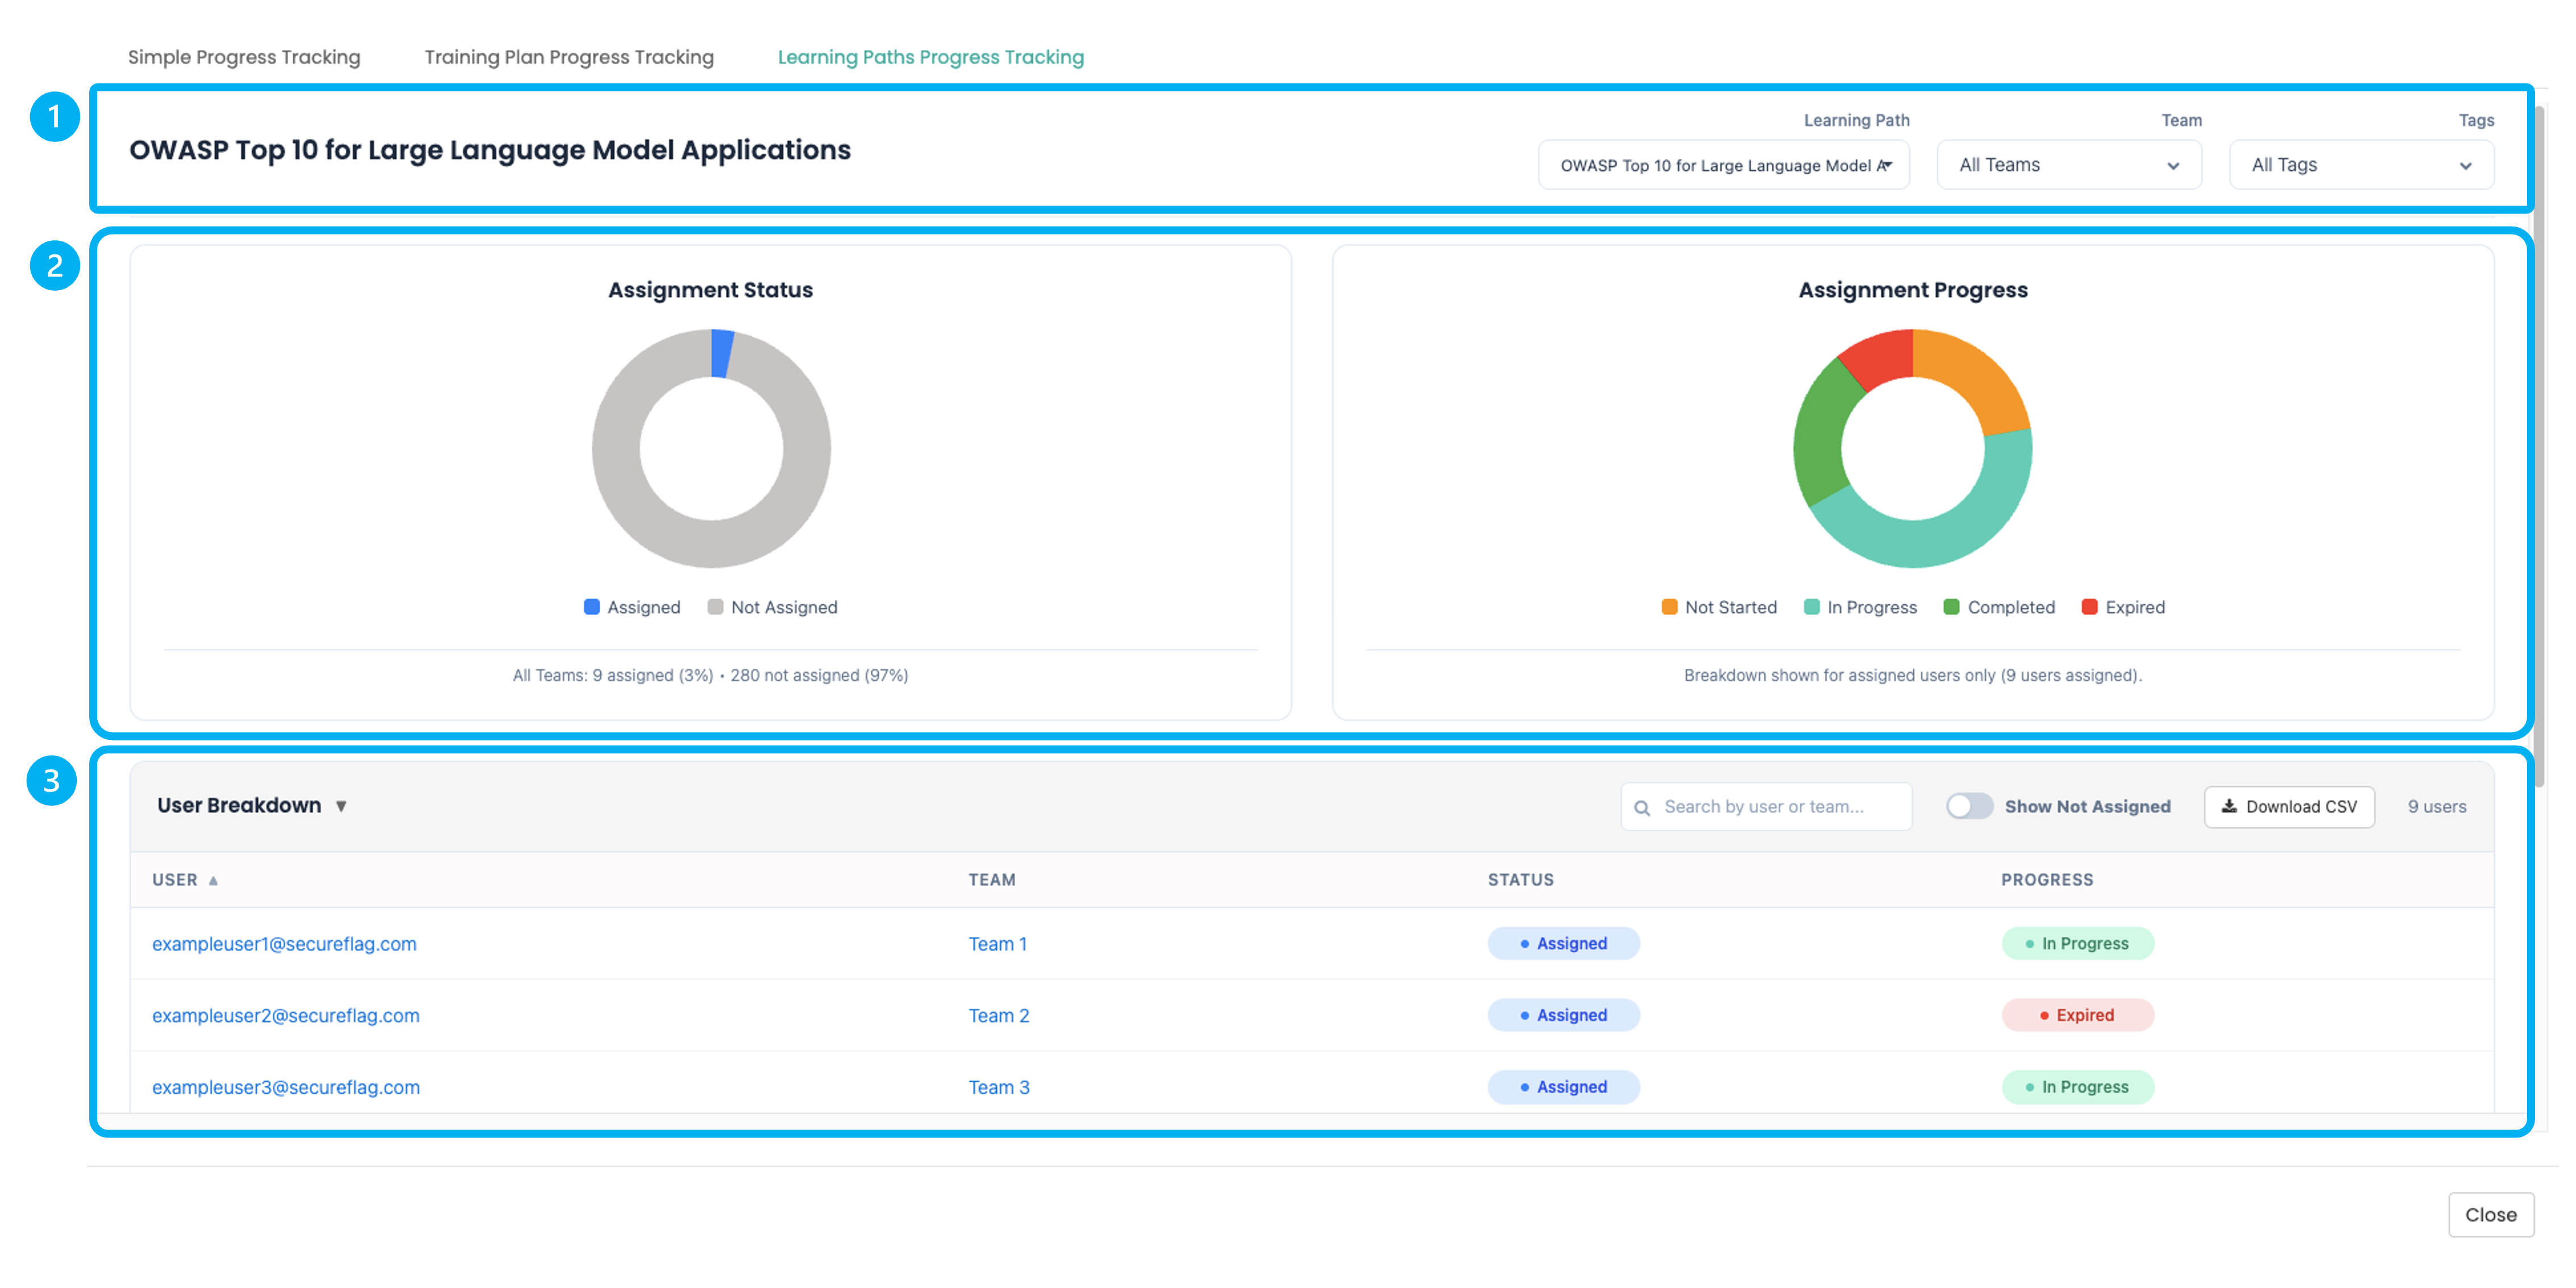This screenshot has height=1288, width=2576.
Task: Click the USER column sort arrow
Action: pyautogui.click(x=213, y=880)
